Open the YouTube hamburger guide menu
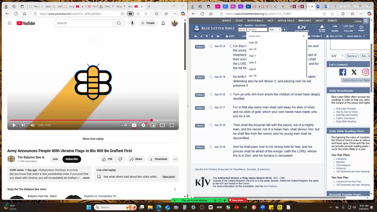The image size is (377, 212). tap(10, 23)
